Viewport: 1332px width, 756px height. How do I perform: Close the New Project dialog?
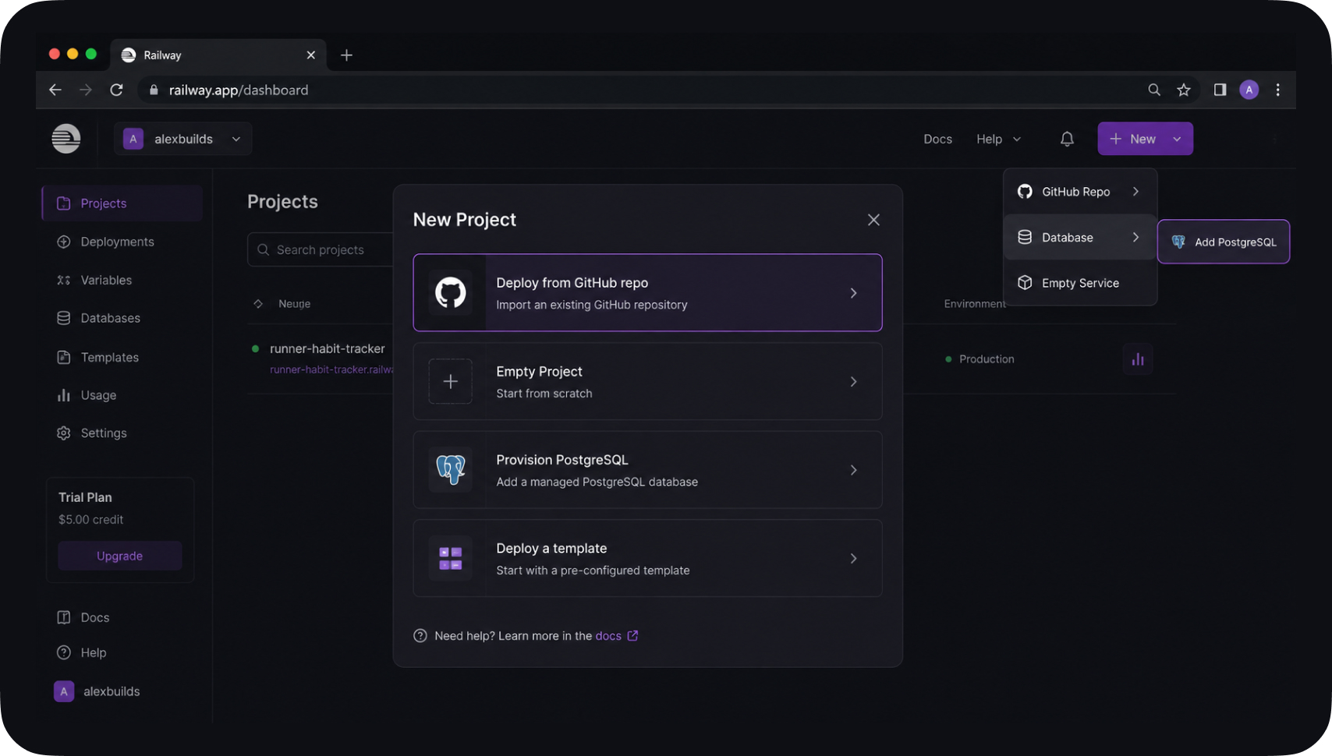[873, 220]
